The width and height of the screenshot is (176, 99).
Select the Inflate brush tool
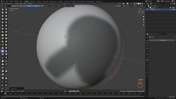tap(2, 19)
